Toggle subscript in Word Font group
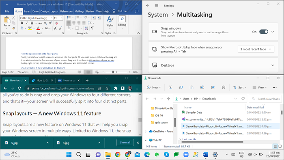This screenshot has height=160, width=284. pyautogui.click(x=45, y=23)
